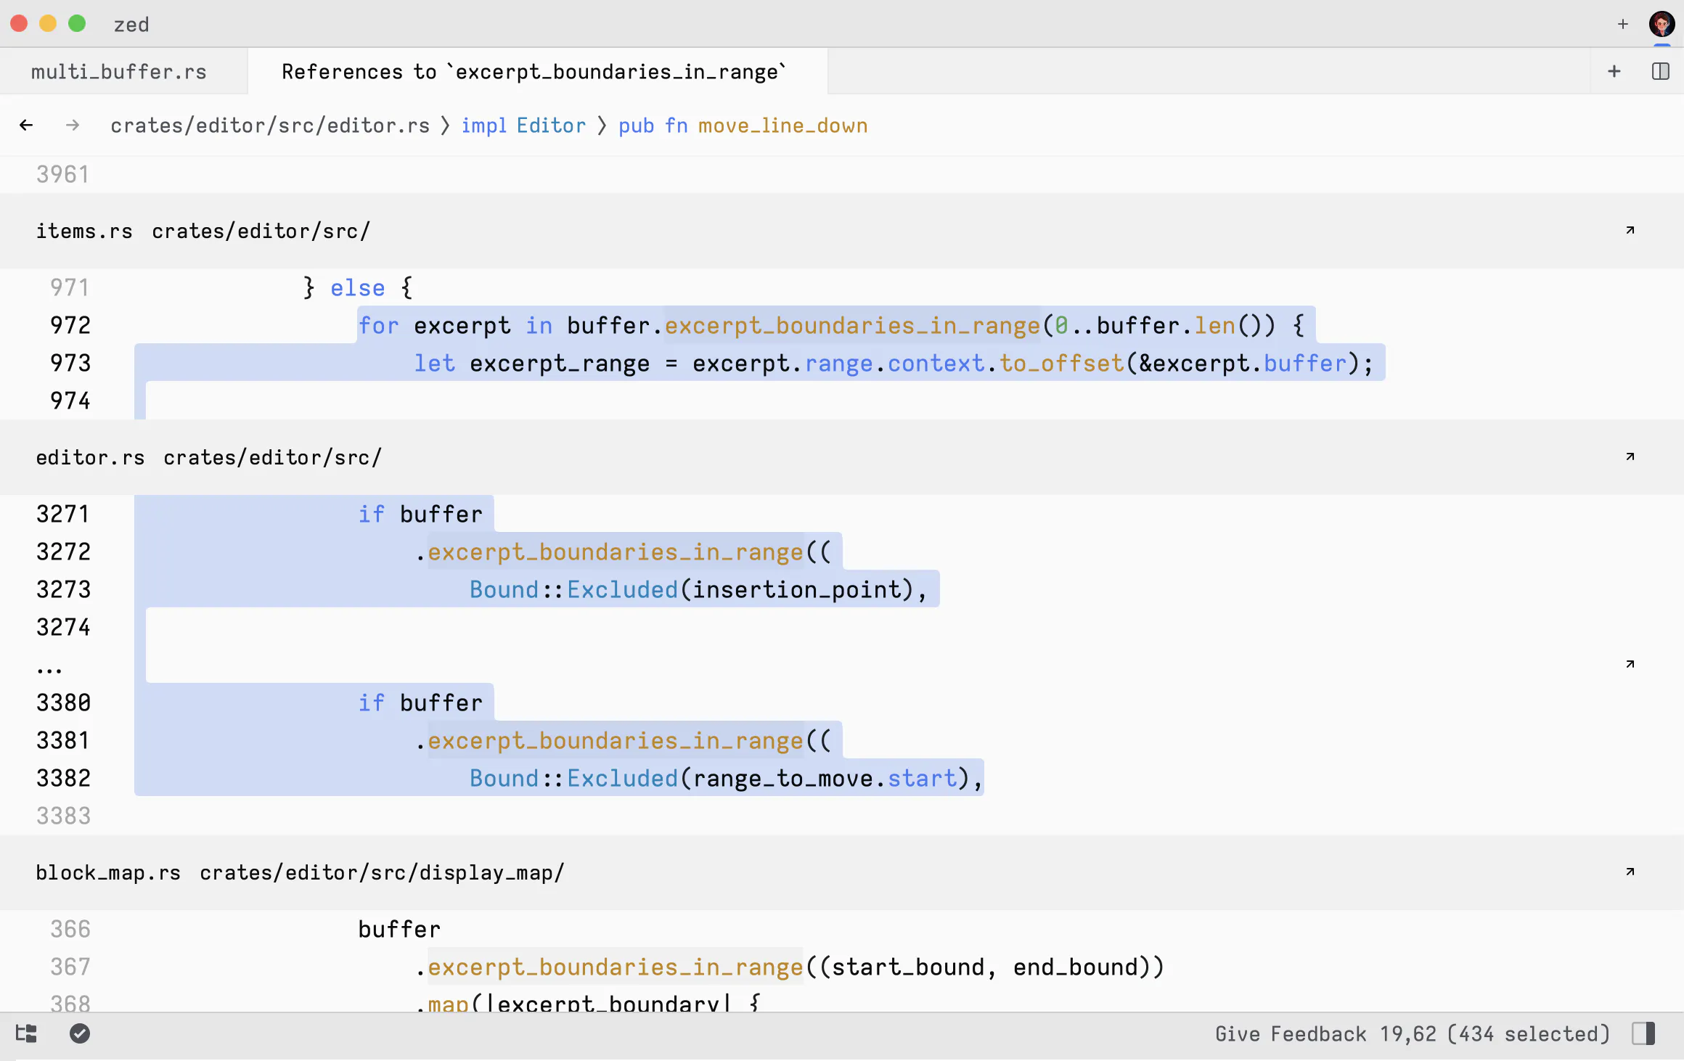1684x1061 pixels.
Task: Click impl Editor in breadcrumb
Action: point(523,126)
